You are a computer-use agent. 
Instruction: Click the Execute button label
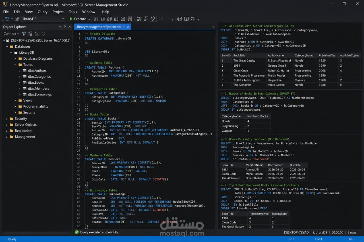point(80,19)
